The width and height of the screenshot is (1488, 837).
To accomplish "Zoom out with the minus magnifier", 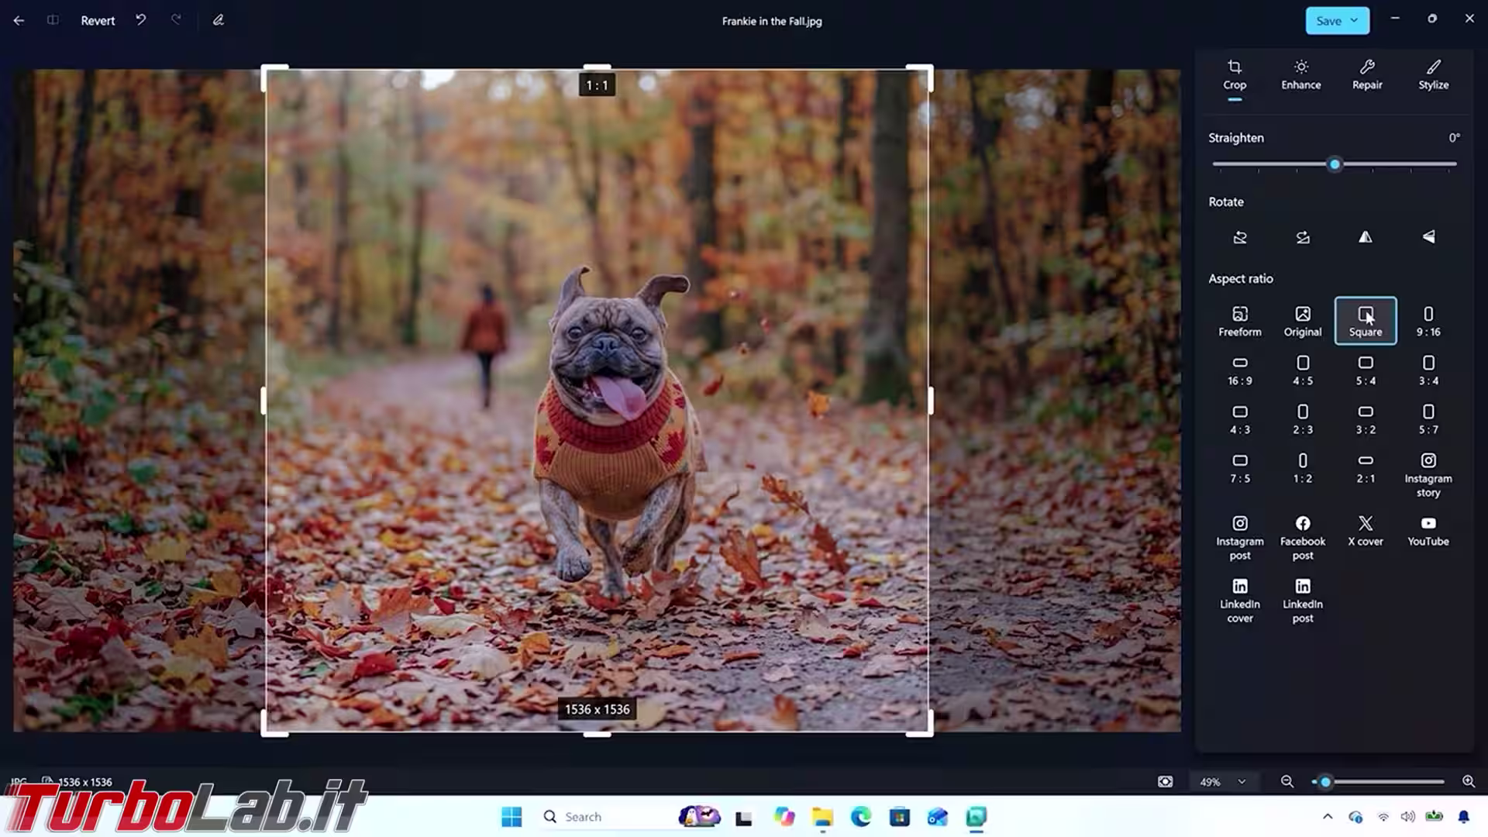I will click(1287, 782).
